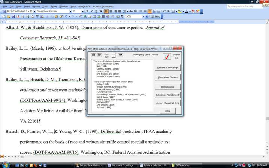The width and height of the screenshot is (269, 168).
Task: Run spelling and grammar check icon
Action: click(37, 16)
